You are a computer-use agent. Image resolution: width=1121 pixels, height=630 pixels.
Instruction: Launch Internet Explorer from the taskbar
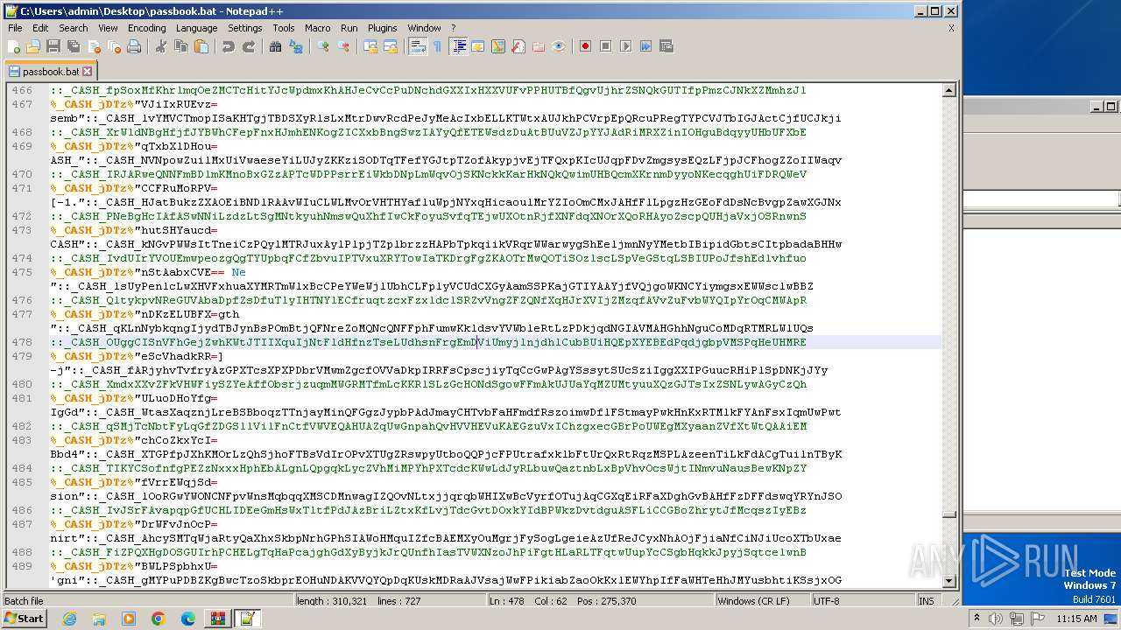69,619
